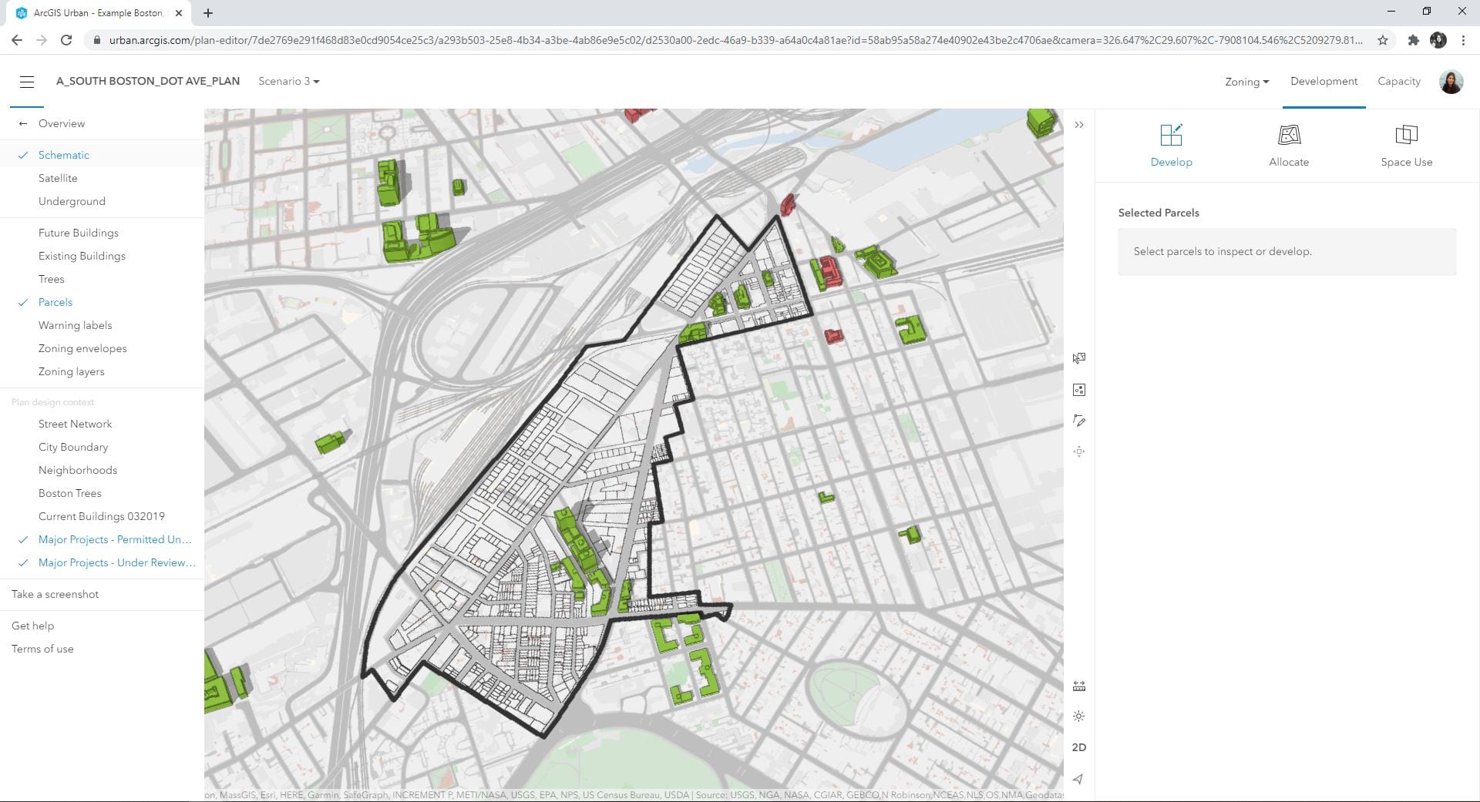
Task: Toggle the daylight widget below the map tools
Action: pos(1079,716)
